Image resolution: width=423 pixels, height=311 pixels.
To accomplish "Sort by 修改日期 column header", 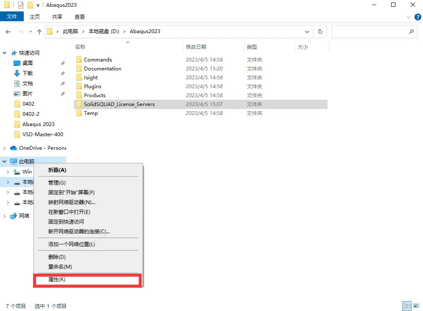I will pos(196,47).
